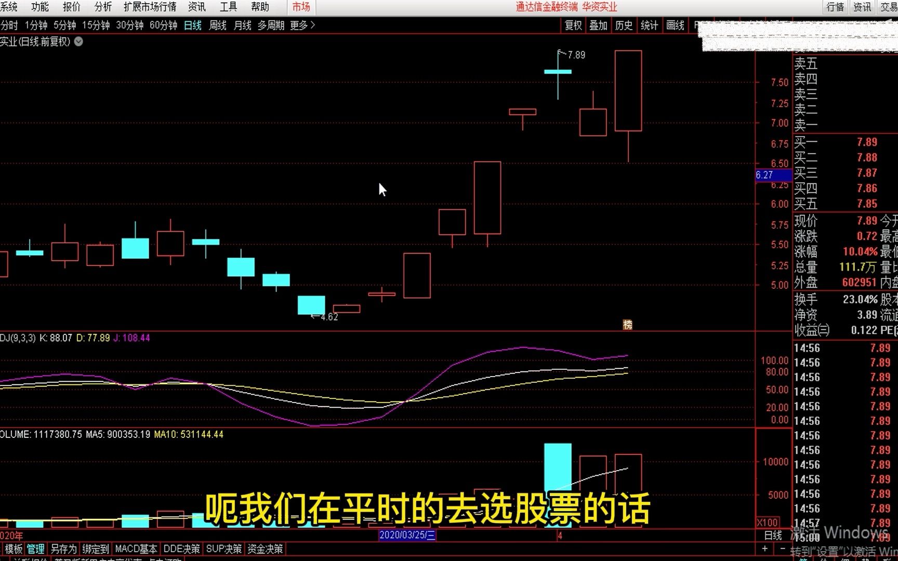
Task: Expand 更多 period options
Action: click(x=298, y=25)
